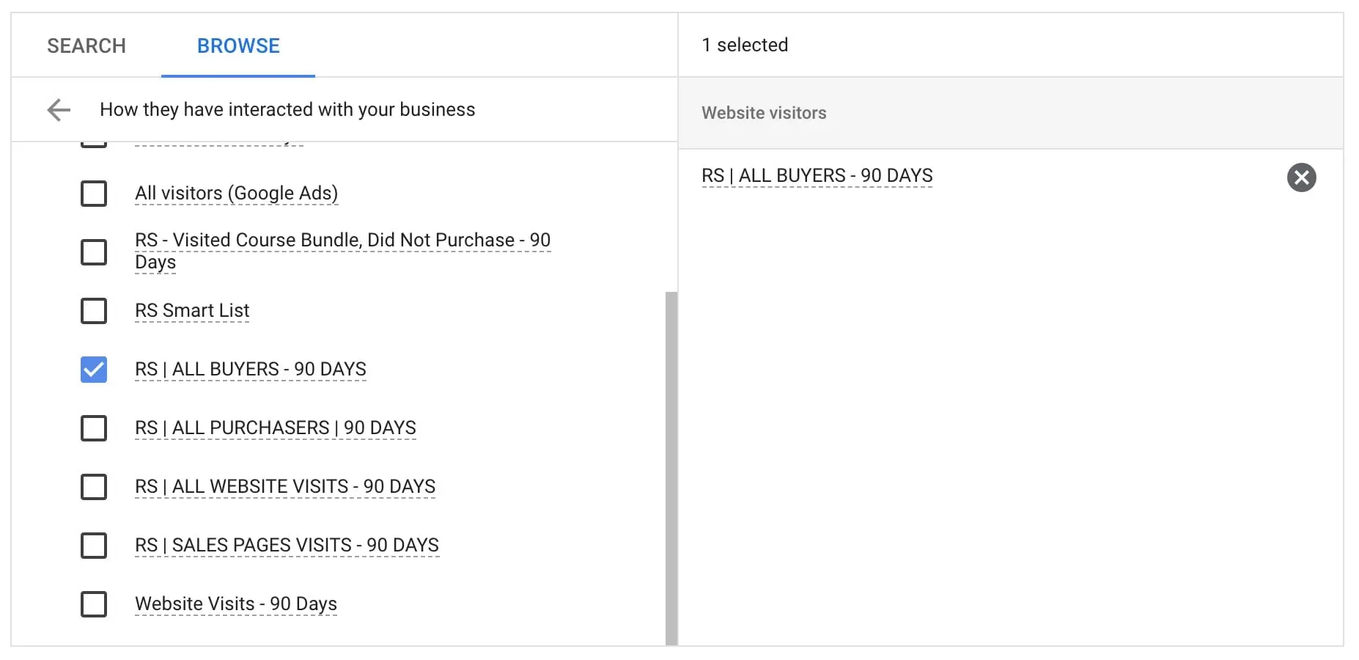Tick the RS Smart List checkbox
Image resolution: width=1359 pixels, height=660 pixels.
tap(94, 311)
